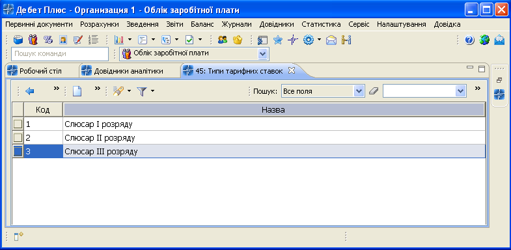Open the Баланс menu

point(202,24)
